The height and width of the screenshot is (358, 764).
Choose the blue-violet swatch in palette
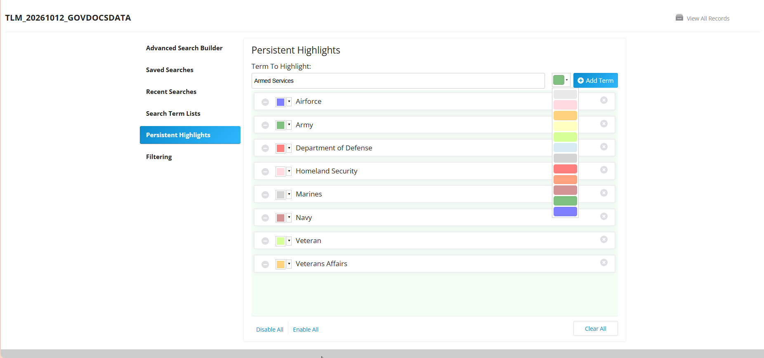[565, 211]
